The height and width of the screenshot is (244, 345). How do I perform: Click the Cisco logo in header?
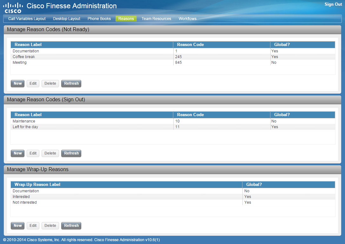[x=13, y=8]
